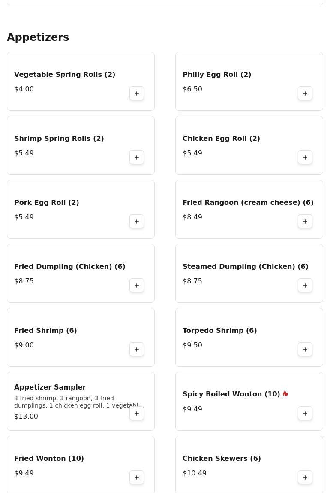Add Shrimp Spring Rolls via plus icon

pyautogui.click(x=137, y=158)
